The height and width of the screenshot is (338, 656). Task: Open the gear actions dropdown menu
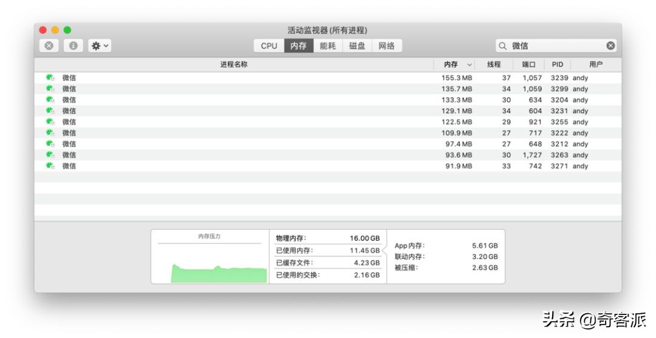coord(100,46)
